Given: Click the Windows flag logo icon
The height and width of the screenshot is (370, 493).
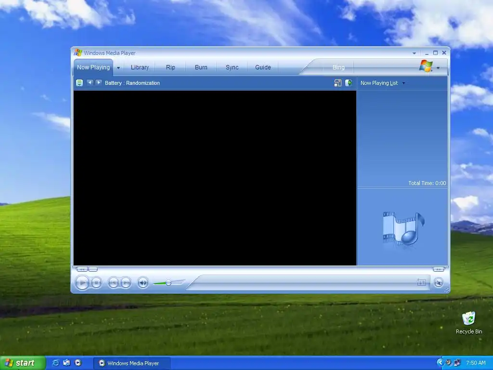Looking at the screenshot, I should (426, 66).
